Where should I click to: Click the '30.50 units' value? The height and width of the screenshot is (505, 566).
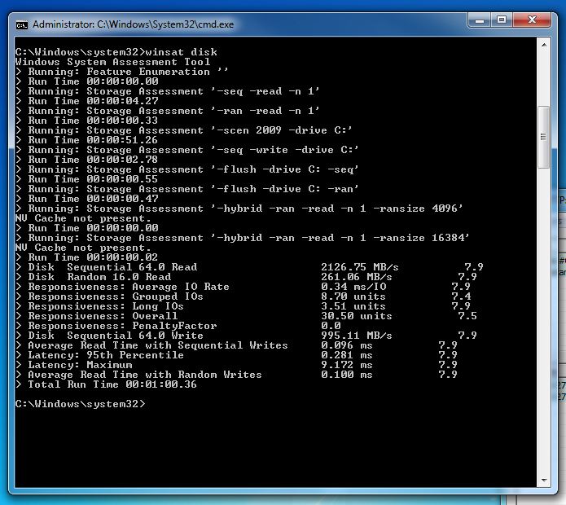(357, 315)
